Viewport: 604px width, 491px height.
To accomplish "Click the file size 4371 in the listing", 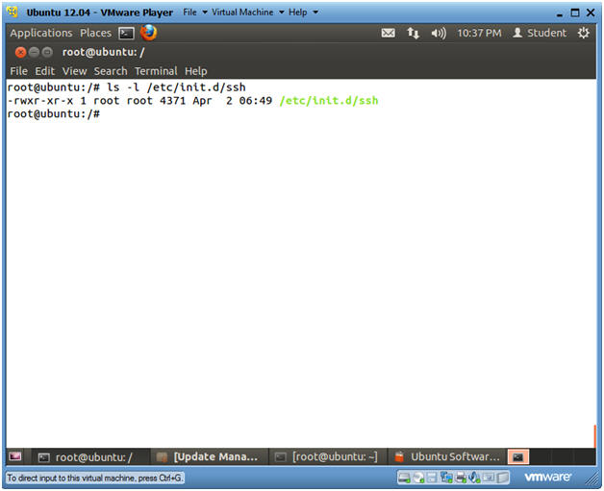I will coord(172,101).
